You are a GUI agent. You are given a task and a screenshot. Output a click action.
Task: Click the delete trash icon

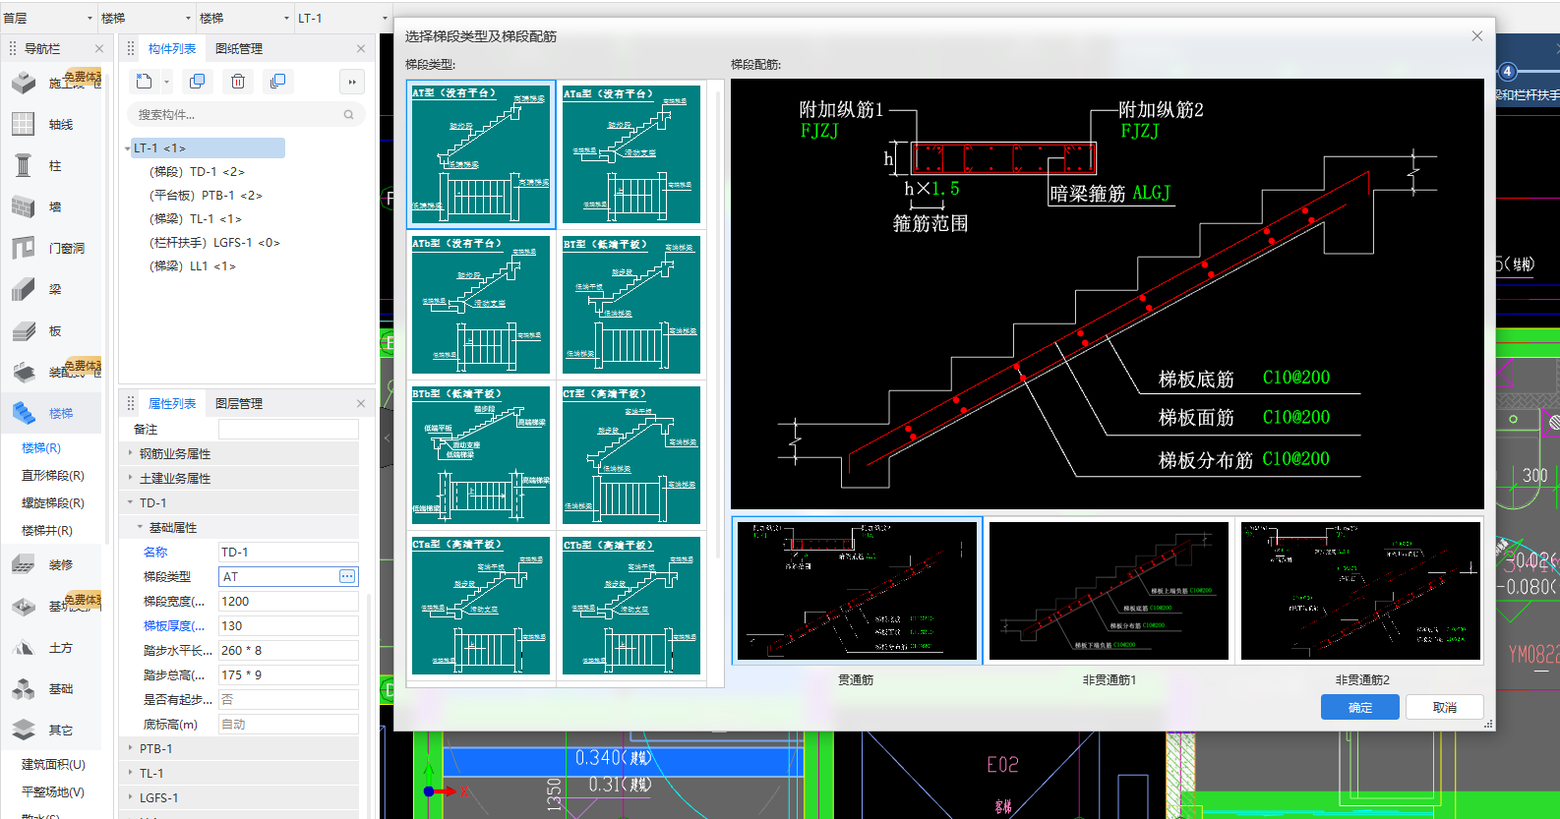(x=238, y=82)
